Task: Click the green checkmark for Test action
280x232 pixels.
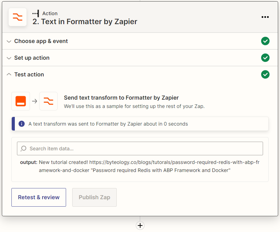Action: 265,74
